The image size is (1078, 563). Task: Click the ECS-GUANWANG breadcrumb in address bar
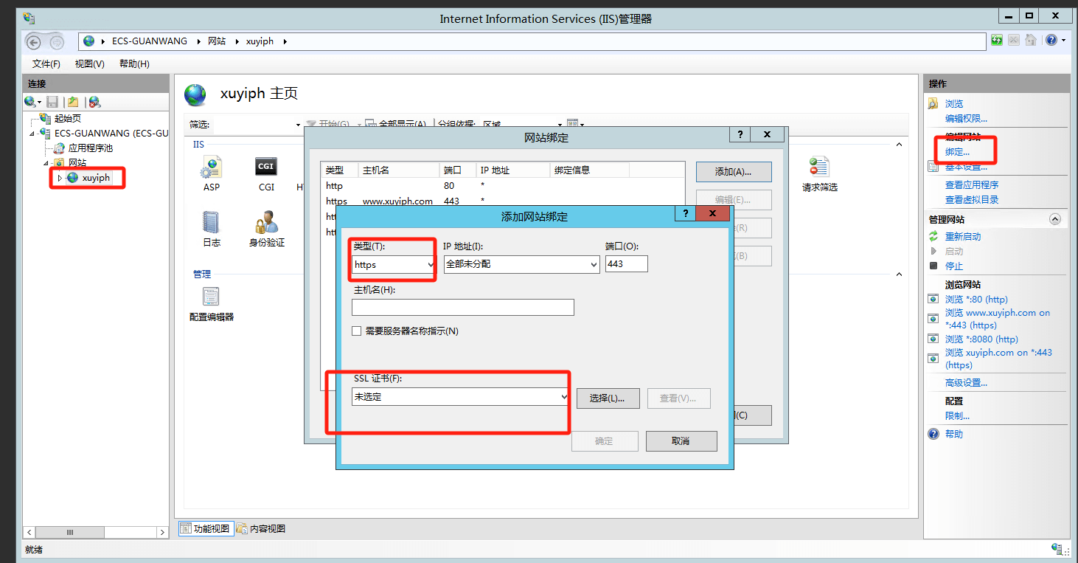pyautogui.click(x=150, y=41)
